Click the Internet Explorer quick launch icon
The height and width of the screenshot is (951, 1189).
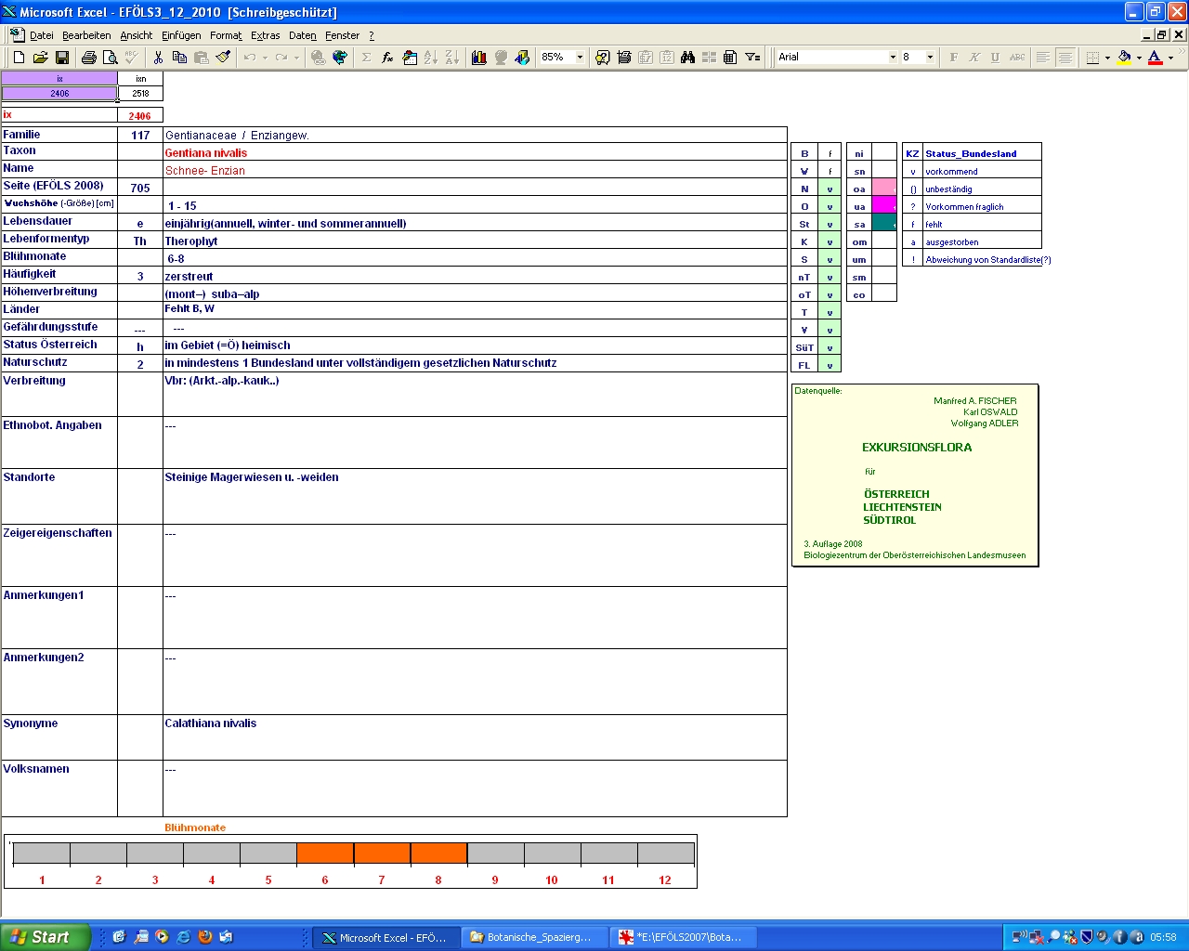[x=184, y=937]
